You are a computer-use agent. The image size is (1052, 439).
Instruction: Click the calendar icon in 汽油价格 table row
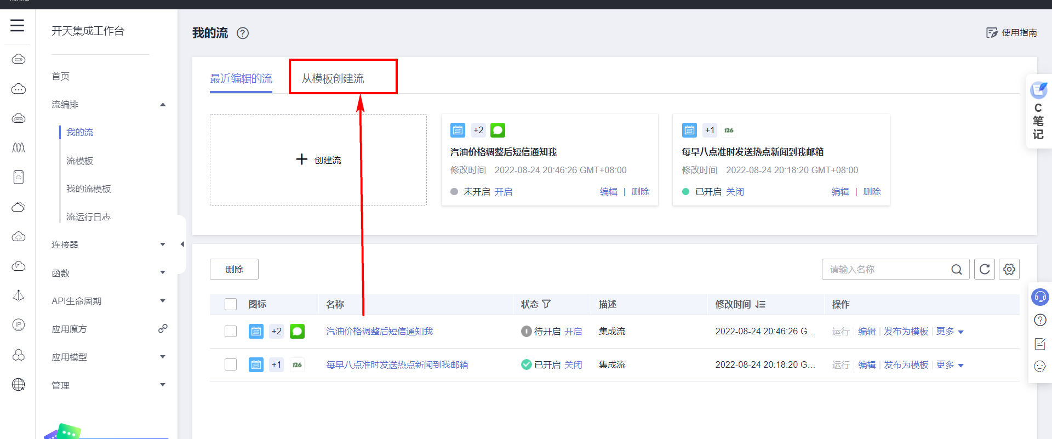click(x=256, y=332)
